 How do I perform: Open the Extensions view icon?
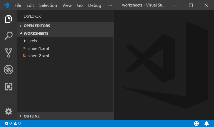click(8, 87)
